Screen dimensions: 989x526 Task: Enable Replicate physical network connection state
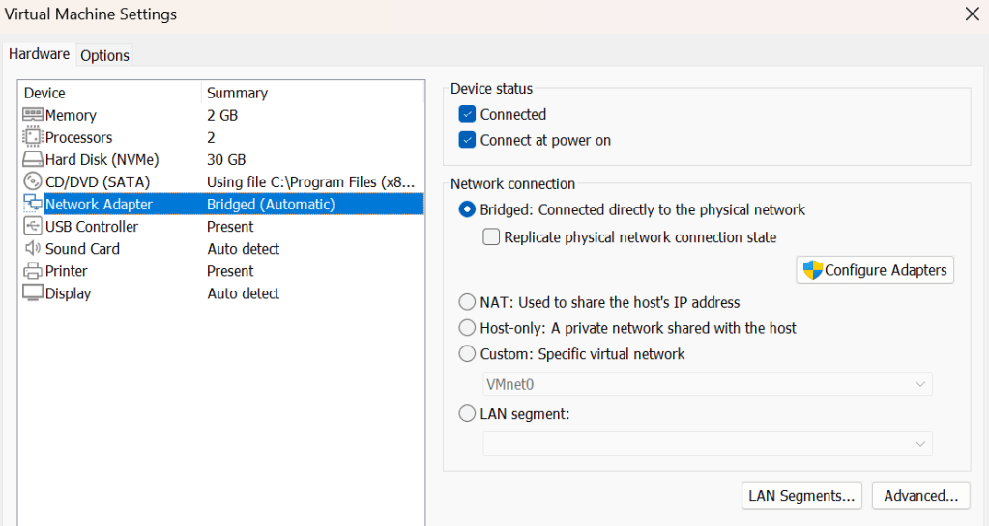[491, 237]
